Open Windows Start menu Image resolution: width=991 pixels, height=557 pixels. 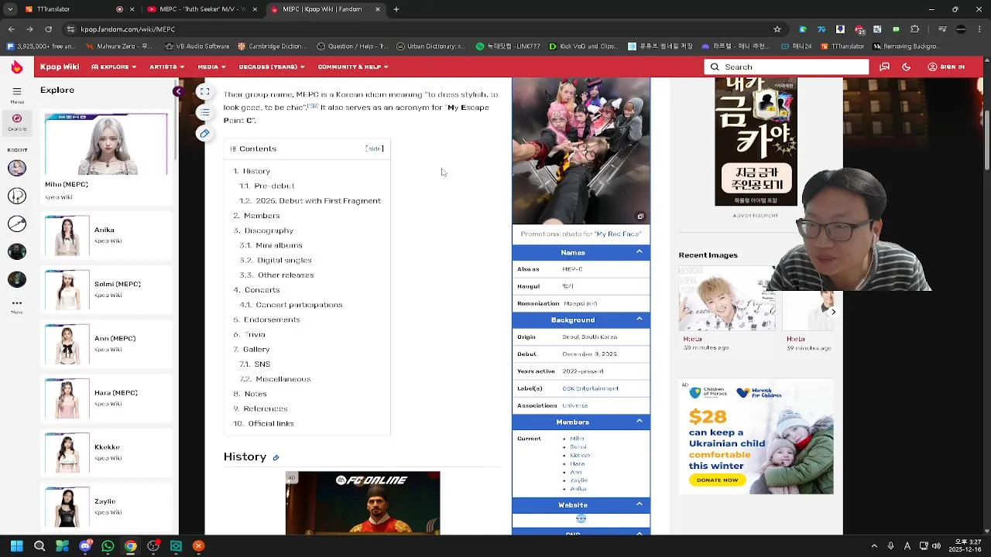pos(16,546)
